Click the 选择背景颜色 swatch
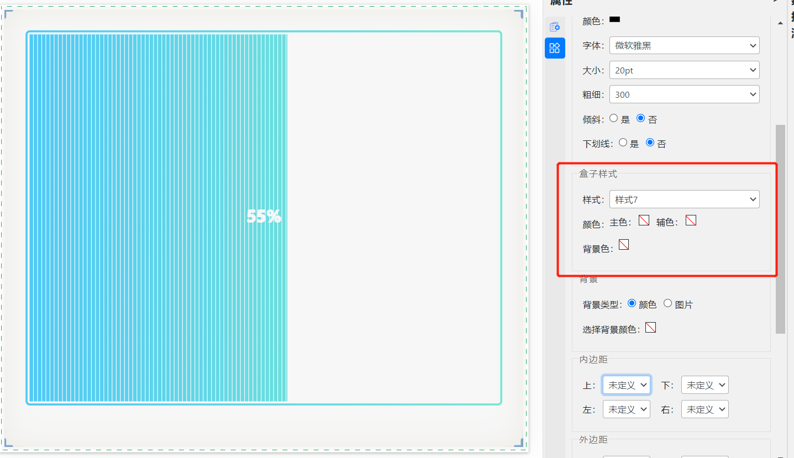The height and width of the screenshot is (458, 794). tap(651, 328)
